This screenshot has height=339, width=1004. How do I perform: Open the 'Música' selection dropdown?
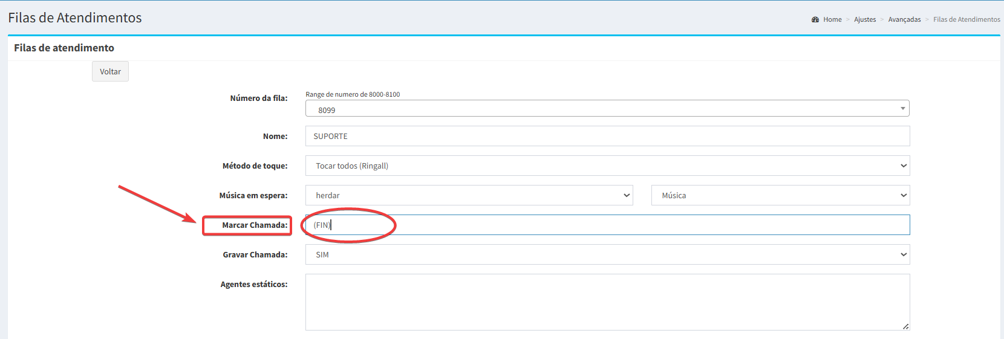pyautogui.click(x=780, y=195)
